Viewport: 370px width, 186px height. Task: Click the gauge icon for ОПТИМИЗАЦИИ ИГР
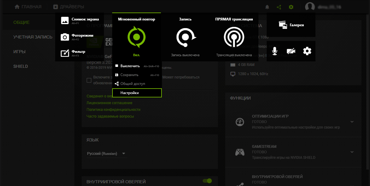click(x=240, y=122)
